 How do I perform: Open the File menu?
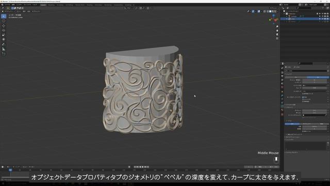click(7, 5)
